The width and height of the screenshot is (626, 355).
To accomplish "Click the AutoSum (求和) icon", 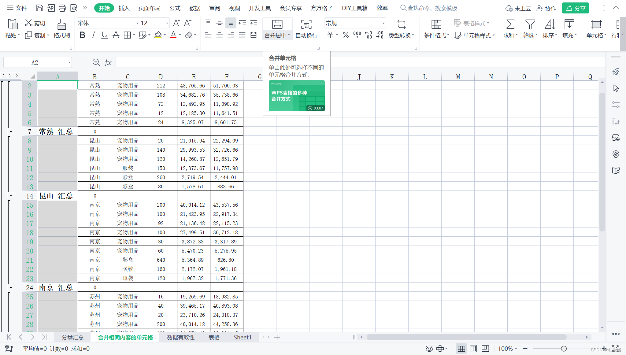I will 510,24.
